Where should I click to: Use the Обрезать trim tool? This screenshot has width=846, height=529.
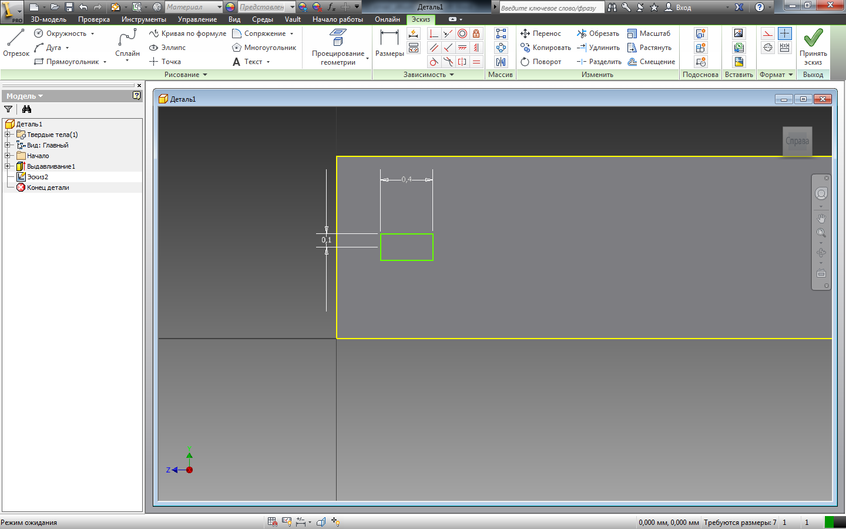click(x=598, y=34)
